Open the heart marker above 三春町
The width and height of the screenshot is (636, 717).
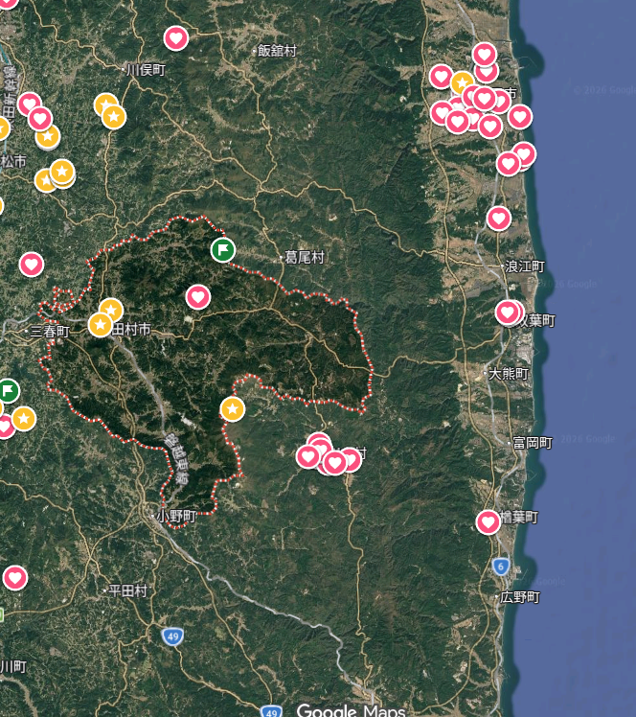32,265
